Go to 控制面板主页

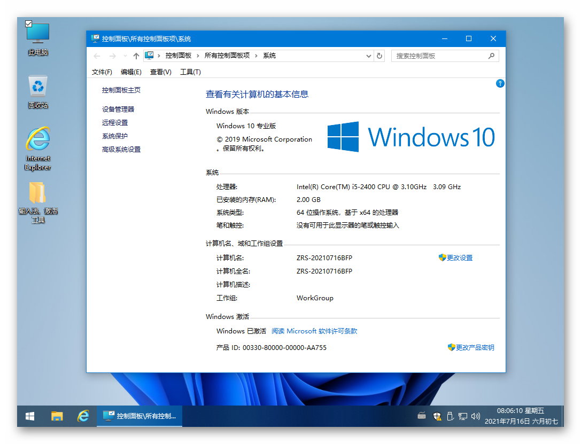click(x=121, y=90)
